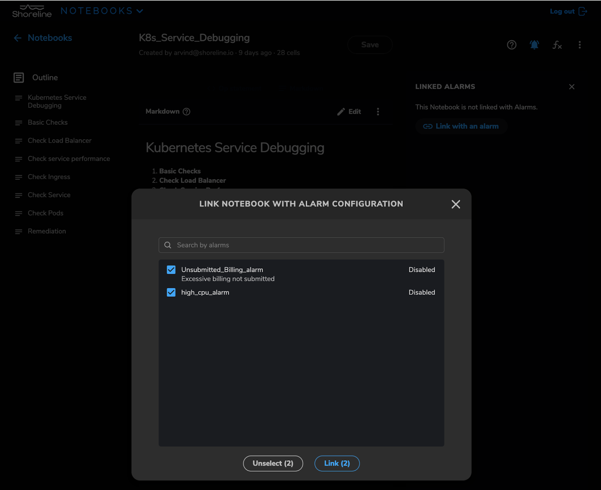
Task: Click the lines icon beside Check Pods
Action: coord(18,214)
